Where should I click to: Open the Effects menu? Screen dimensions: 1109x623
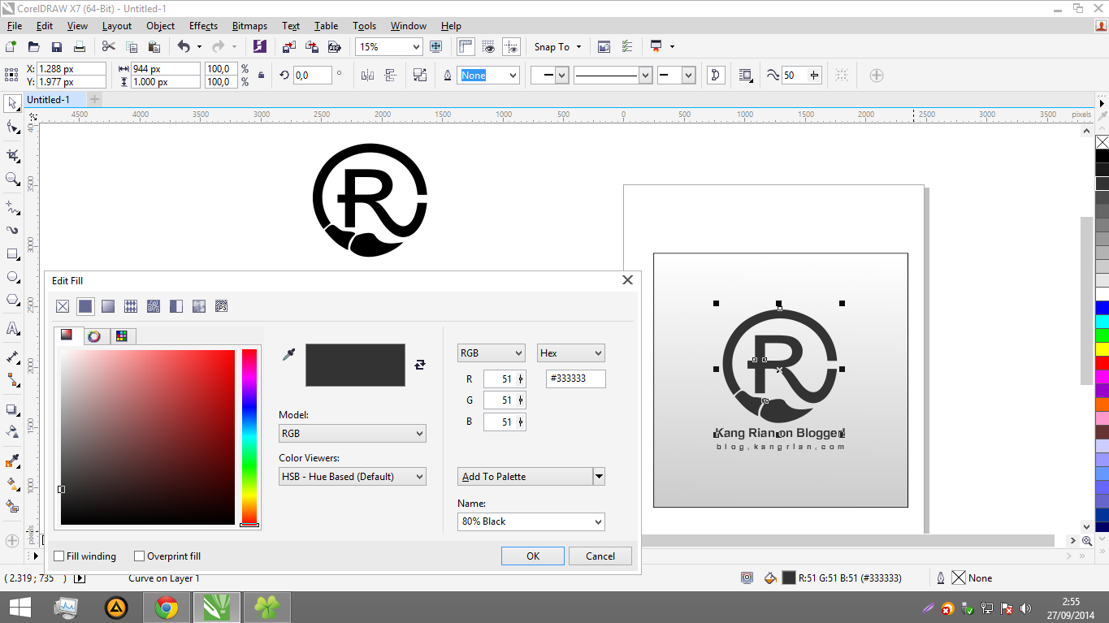[203, 26]
